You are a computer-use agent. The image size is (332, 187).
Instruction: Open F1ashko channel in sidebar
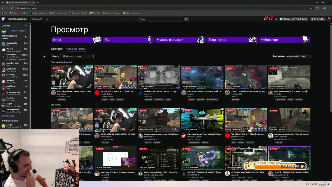15,99
